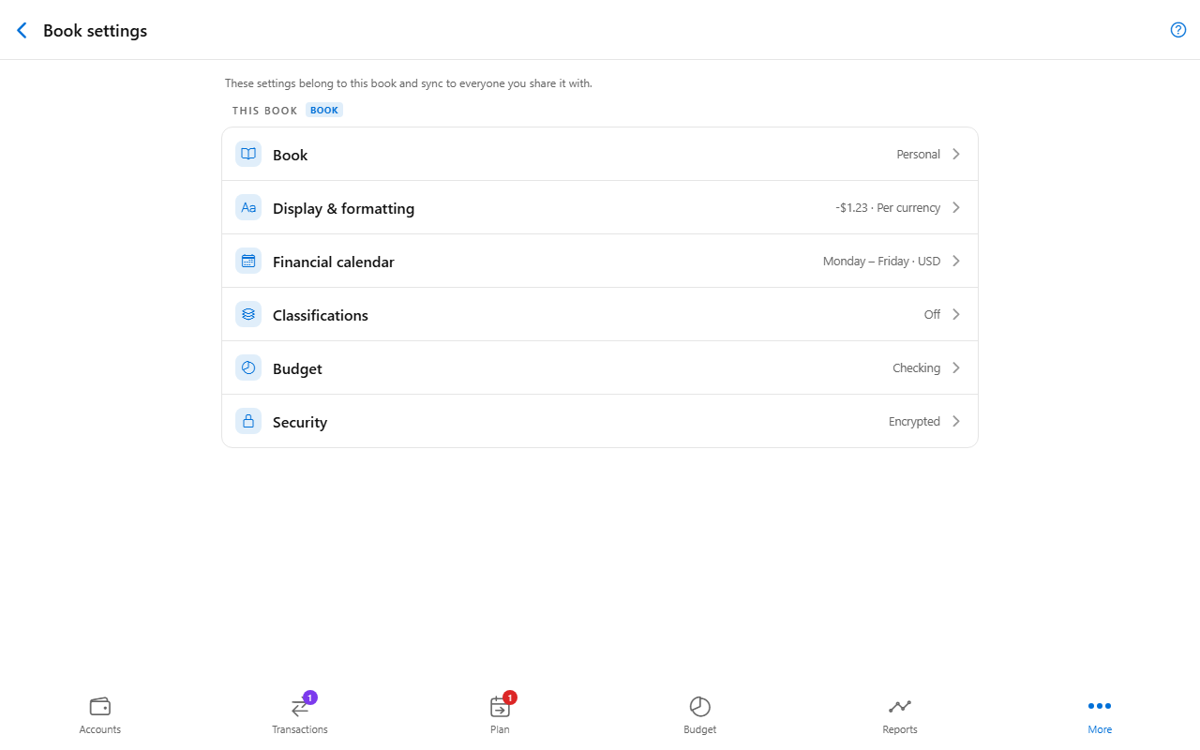Viewport: 1200px width, 750px height.
Task: Click the '-$1.23 · Per currency' value
Action: tap(888, 207)
